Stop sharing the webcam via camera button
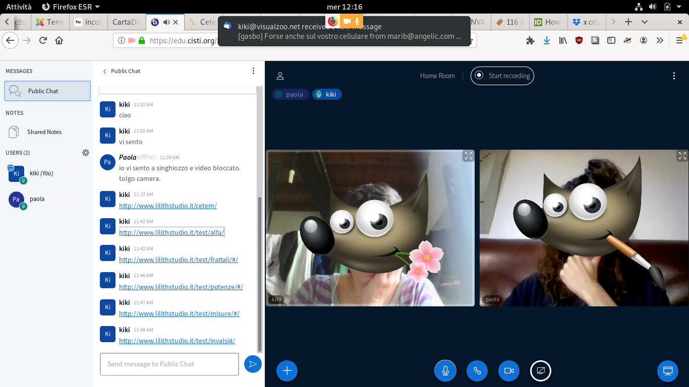Screen dimensions: 689x387 click(509, 371)
